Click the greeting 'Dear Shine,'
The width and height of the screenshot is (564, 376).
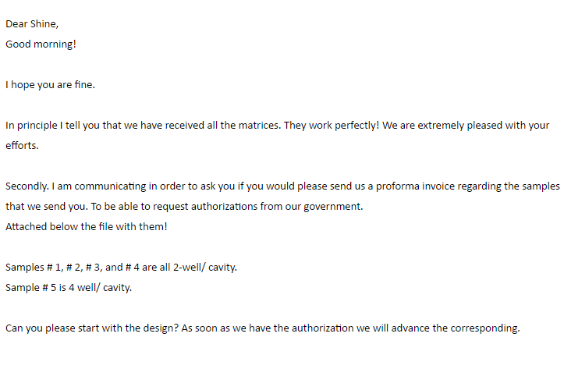point(32,24)
